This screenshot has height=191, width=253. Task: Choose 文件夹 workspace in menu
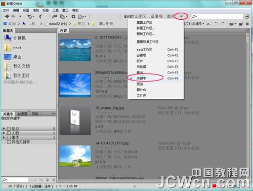[x=156, y=96]
